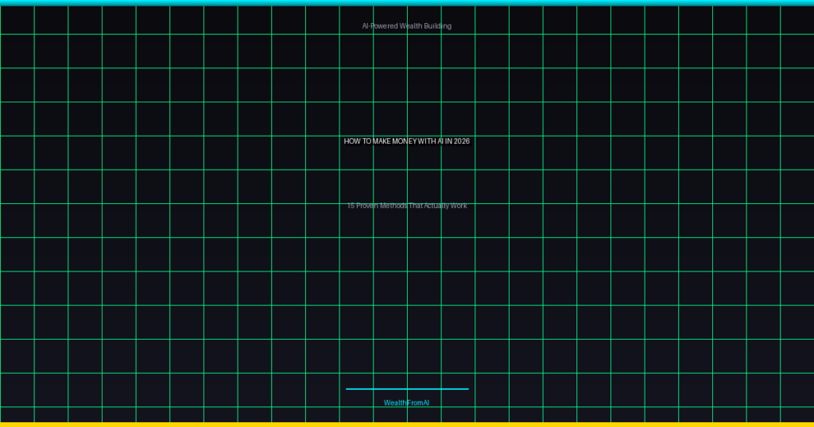This screenshot has height=427, width=814.
Task: Click "AI-Powered" in the top tagline
Action: [379, 26]
